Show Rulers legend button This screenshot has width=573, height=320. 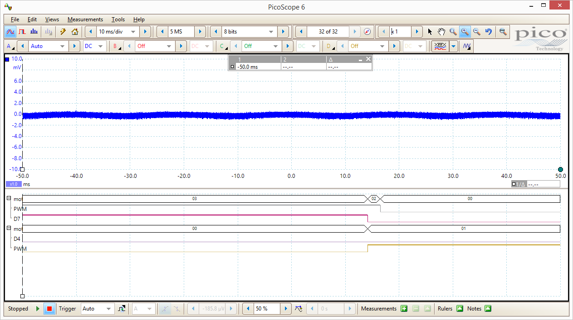pos(460,309)
